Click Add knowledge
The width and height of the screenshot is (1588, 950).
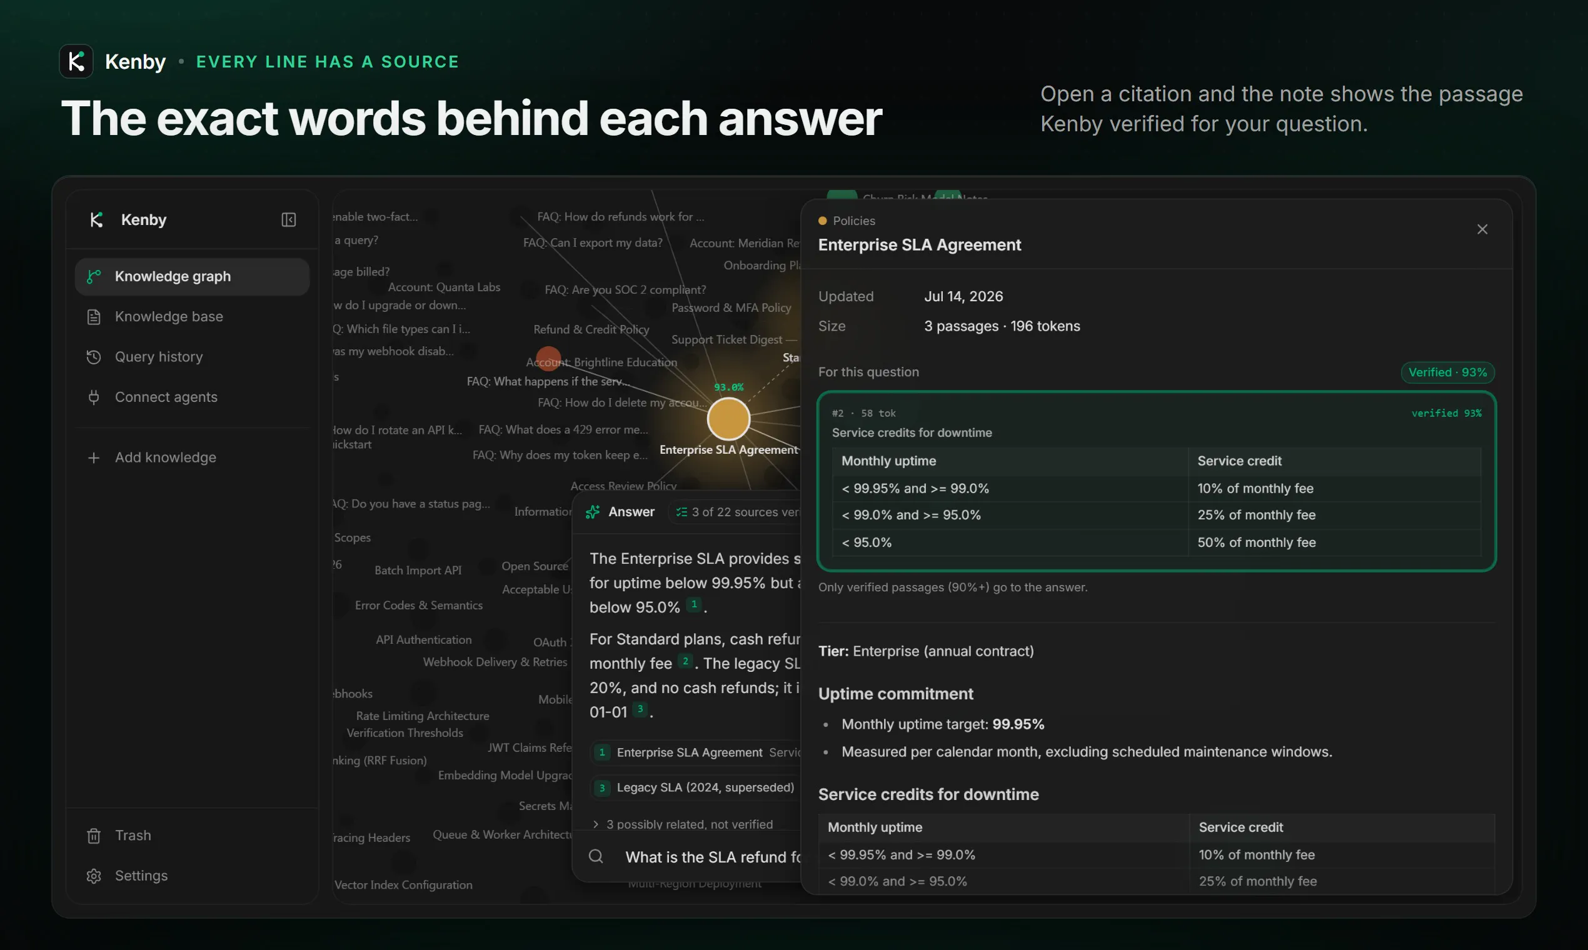(x=192, y=457)
